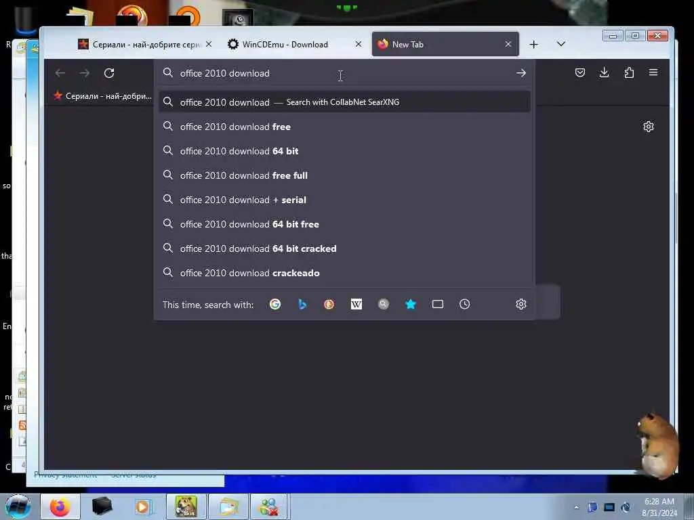Choose suggestion office 2010 download 64 bit
This screenshot has height=520, width=694.
click(344, 151)
